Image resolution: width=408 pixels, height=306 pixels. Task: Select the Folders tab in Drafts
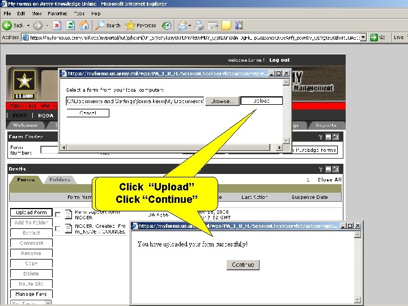(x=60, y=180)
